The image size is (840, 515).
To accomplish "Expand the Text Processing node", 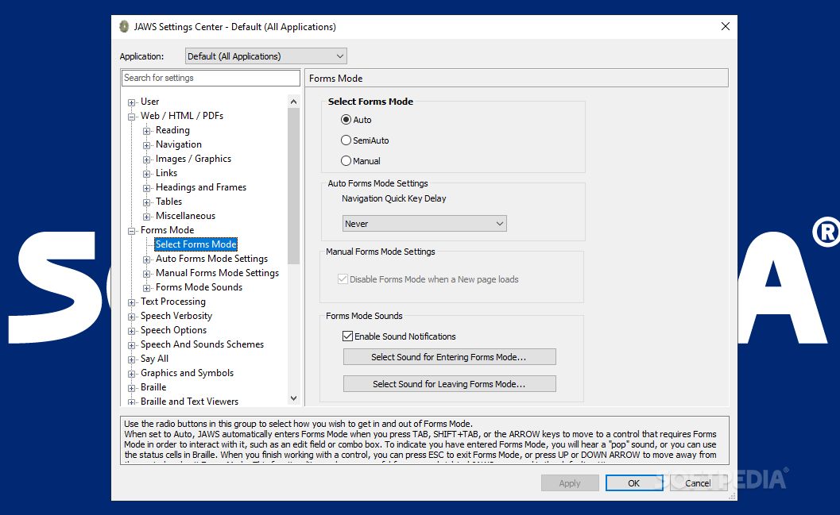I will pyautogui.click(x=131, y=302).
